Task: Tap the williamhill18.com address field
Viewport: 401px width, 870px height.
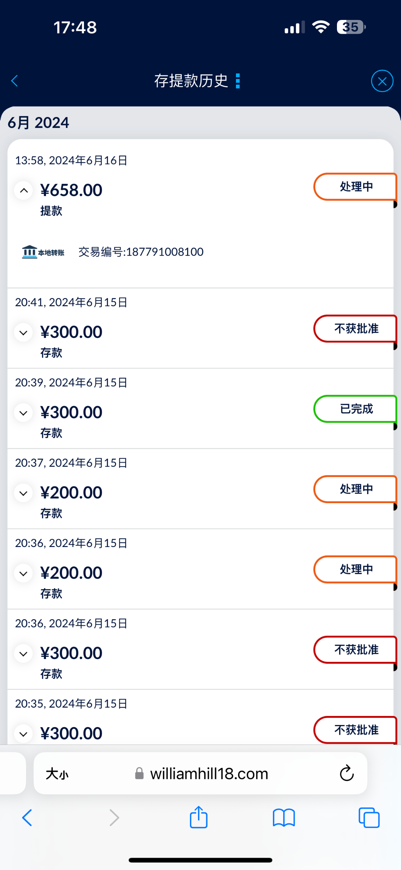Action: 209,774
